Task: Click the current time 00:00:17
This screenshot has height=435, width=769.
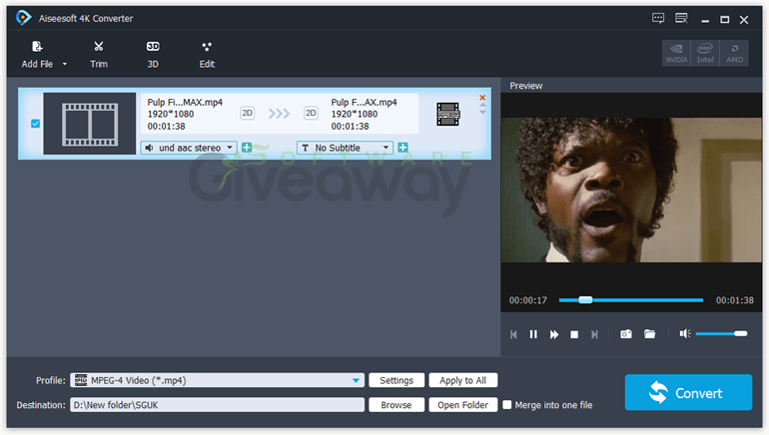Action: point(527,300)
